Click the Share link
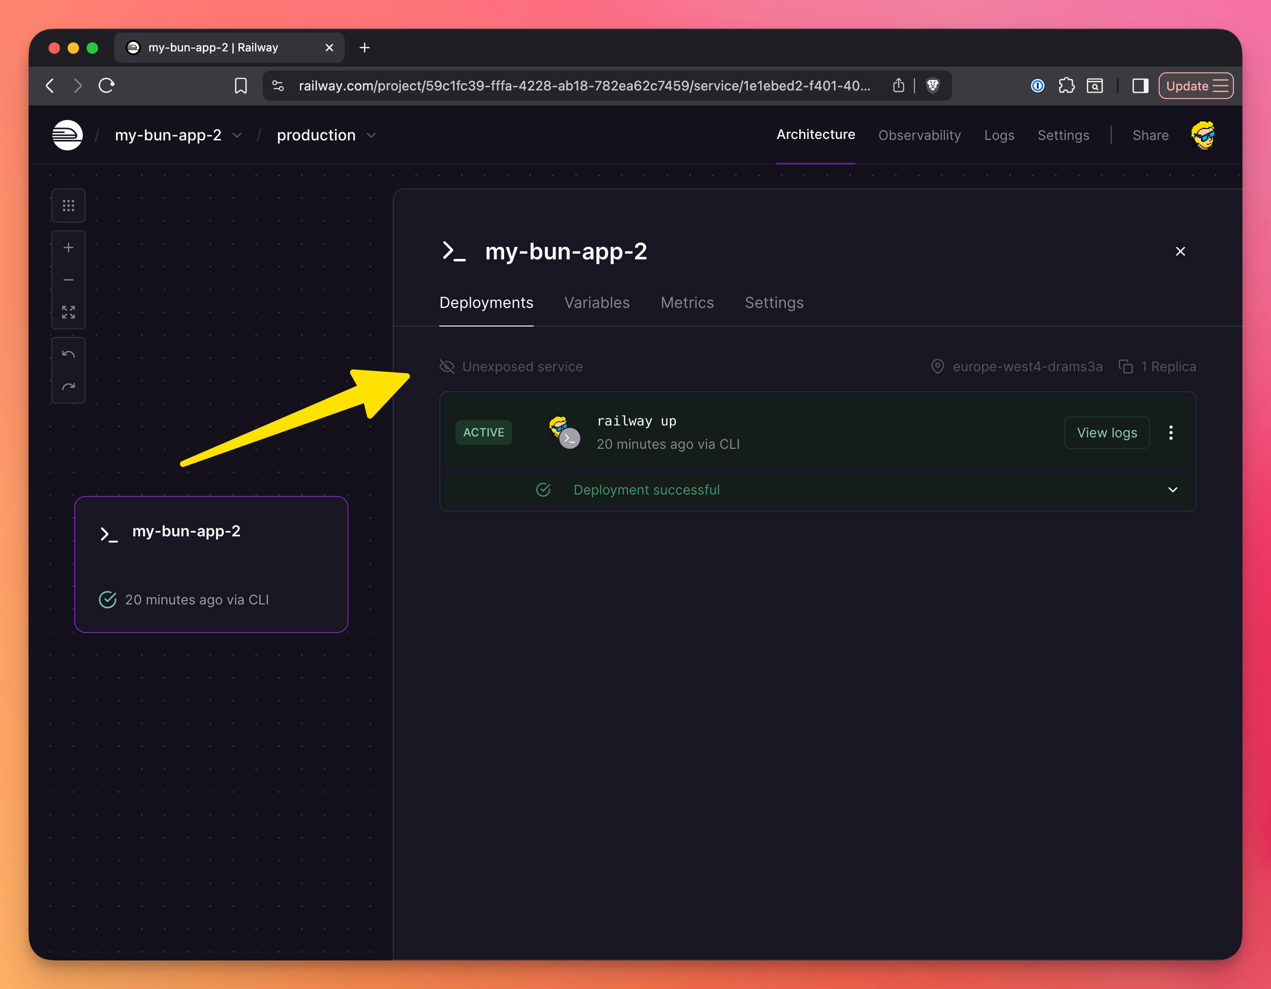1271x989 pixels. point(1150,135)
